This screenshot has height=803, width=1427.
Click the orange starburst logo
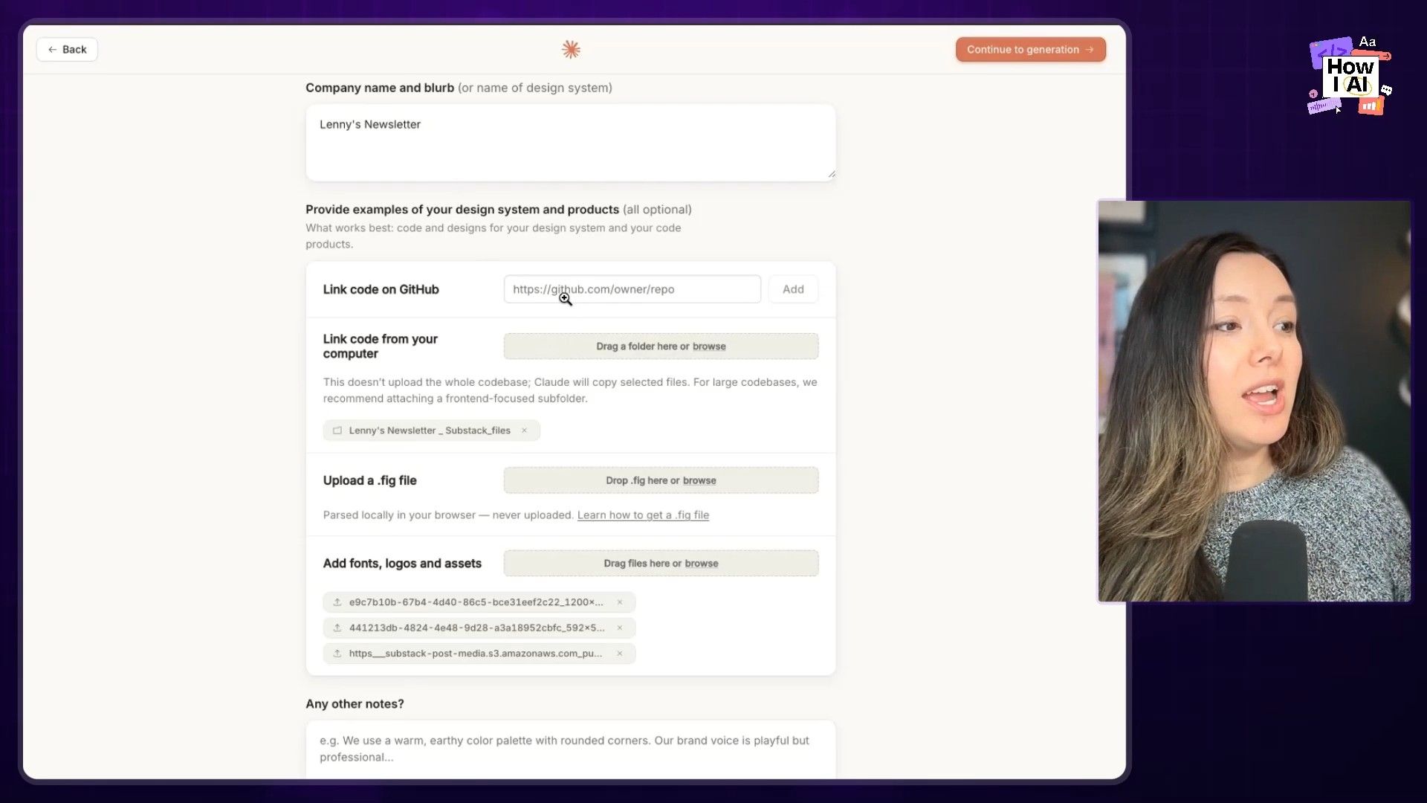tap(571, 49)
